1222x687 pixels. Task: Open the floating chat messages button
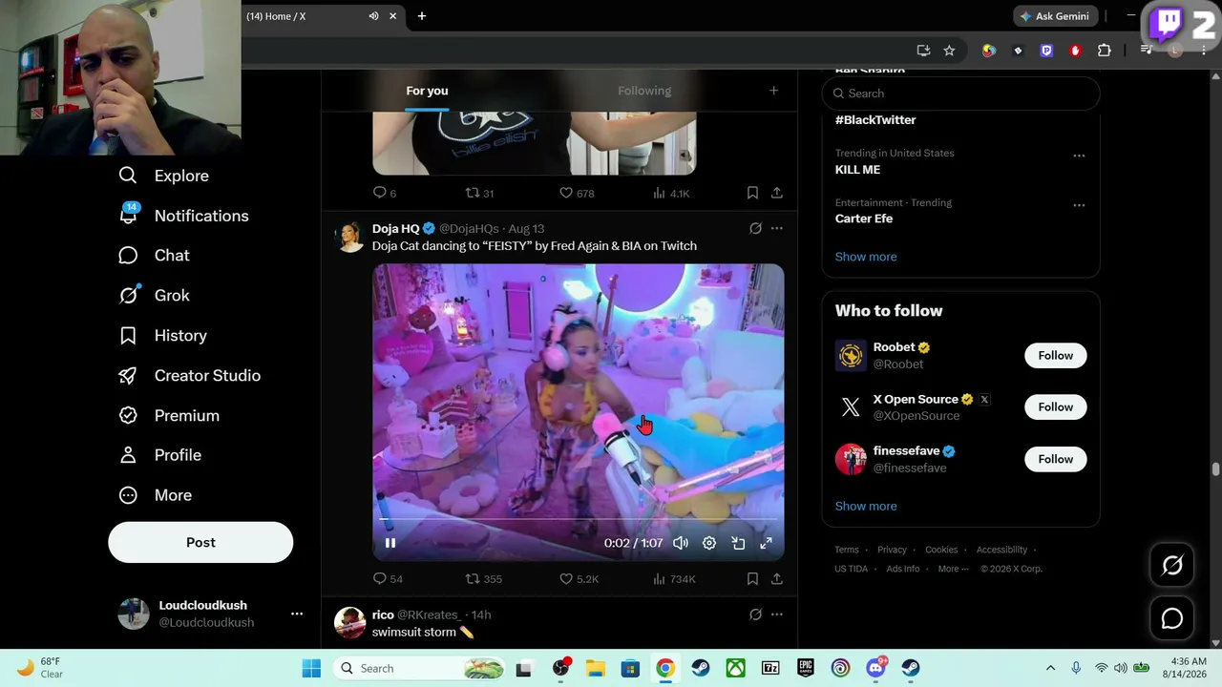(1172, 618)
